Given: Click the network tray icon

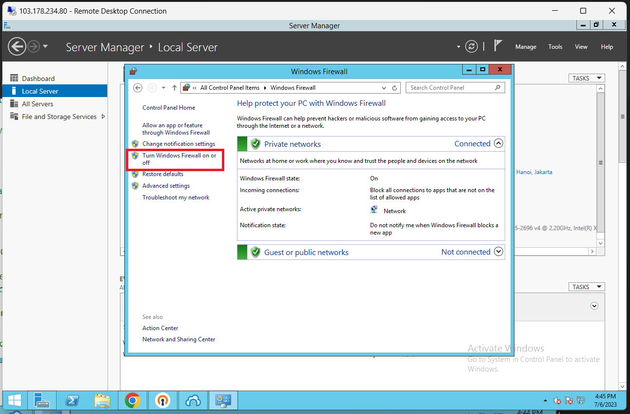Looking at the screenshot, I should point(581,401).
